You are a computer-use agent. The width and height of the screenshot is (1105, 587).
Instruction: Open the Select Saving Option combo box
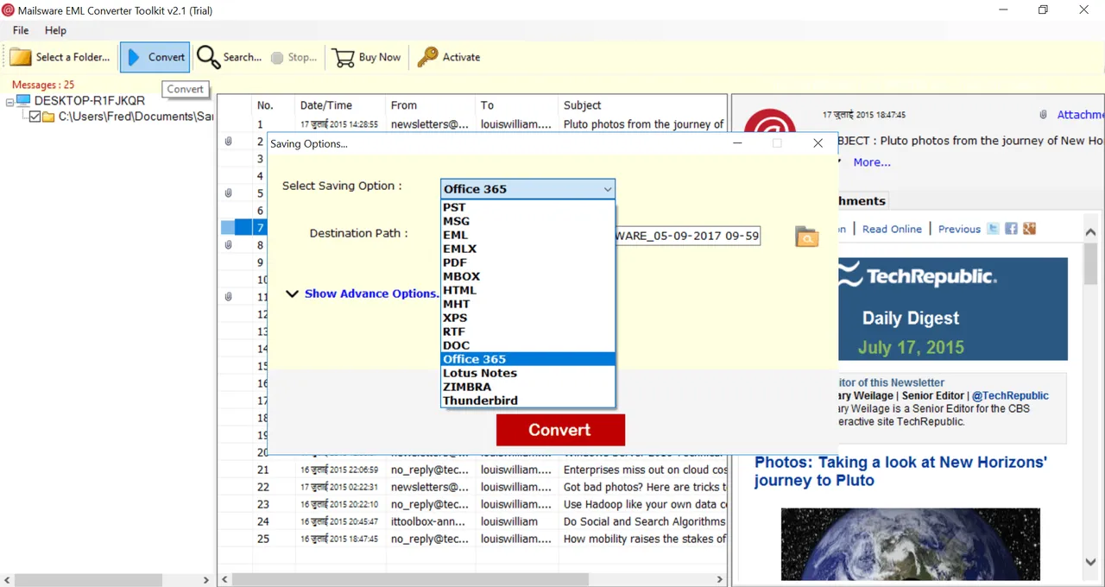[x=527, y=188]
